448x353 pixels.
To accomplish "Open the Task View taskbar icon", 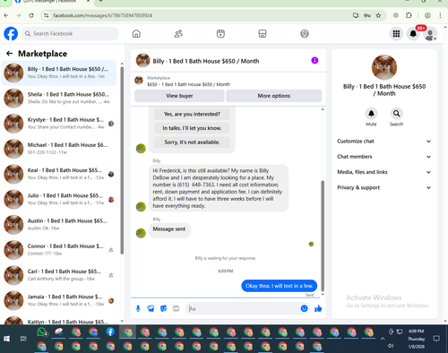I will (x=23, y=339).
